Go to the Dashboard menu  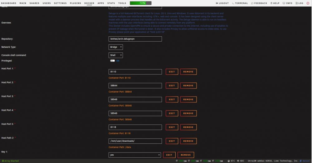click(x=8, y=3)
